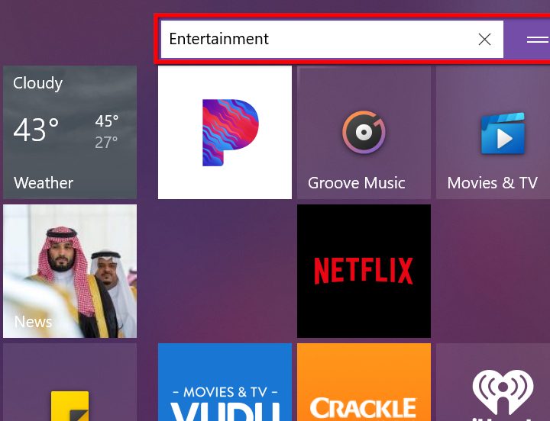Screen dimensions: 550x421
Task: Open the Netflix tile
Action: [364, 271]
